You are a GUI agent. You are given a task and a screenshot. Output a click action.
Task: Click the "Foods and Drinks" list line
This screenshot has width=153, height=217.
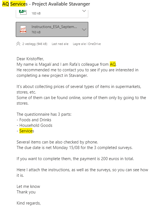pyautogui.click(x=34, y=120)
